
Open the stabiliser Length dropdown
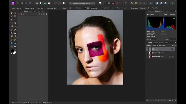(99, 8)
